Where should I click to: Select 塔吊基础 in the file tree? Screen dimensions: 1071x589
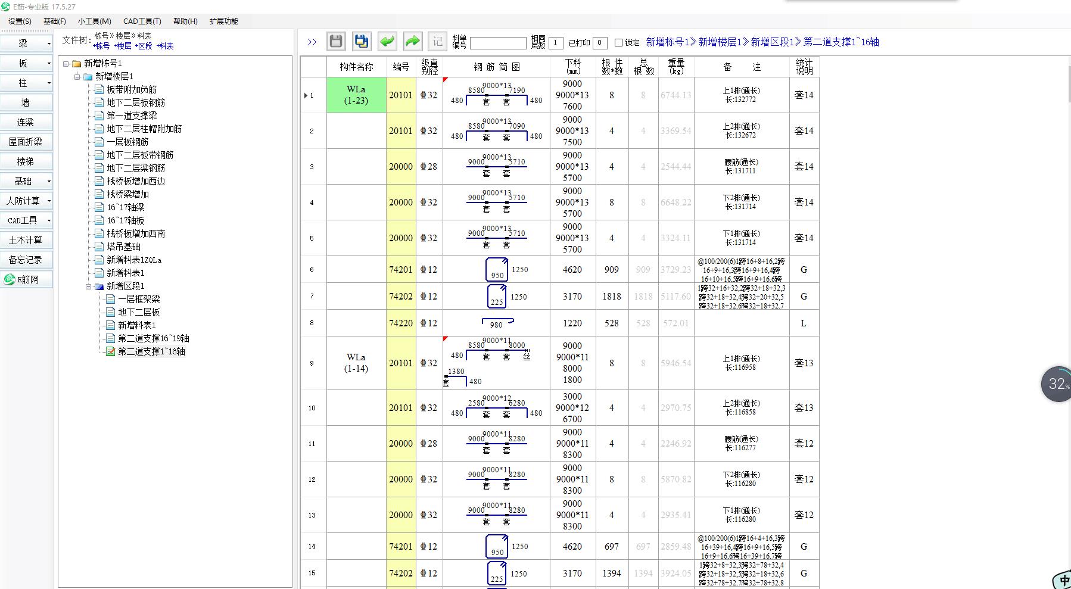[123, 247]
